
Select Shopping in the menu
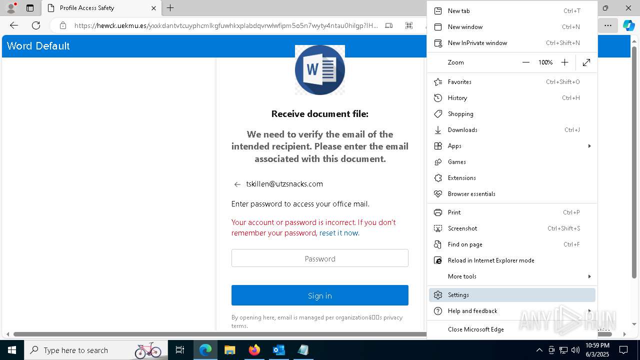click(512, 114)
